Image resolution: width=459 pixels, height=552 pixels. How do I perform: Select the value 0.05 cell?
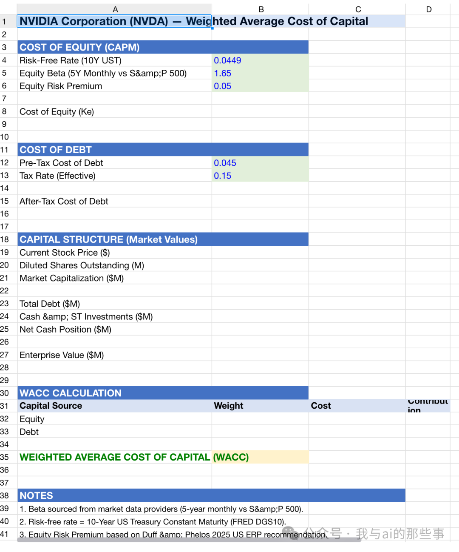tap(261, 86)
